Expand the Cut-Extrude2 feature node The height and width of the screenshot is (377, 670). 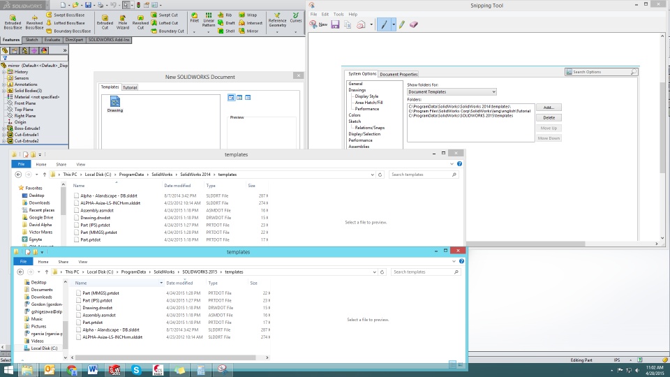click(4, 140)
